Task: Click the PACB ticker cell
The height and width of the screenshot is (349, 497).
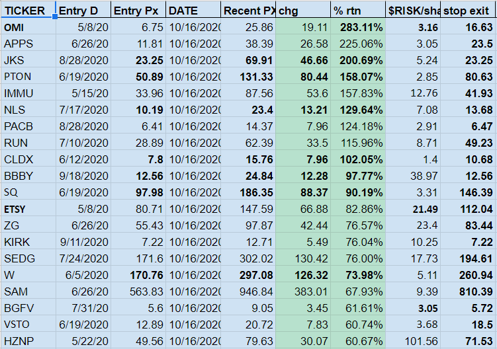Action: (28, 126)
